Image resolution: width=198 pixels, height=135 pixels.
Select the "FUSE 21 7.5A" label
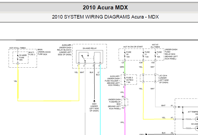pyautogui.click(x=147, y=54)
